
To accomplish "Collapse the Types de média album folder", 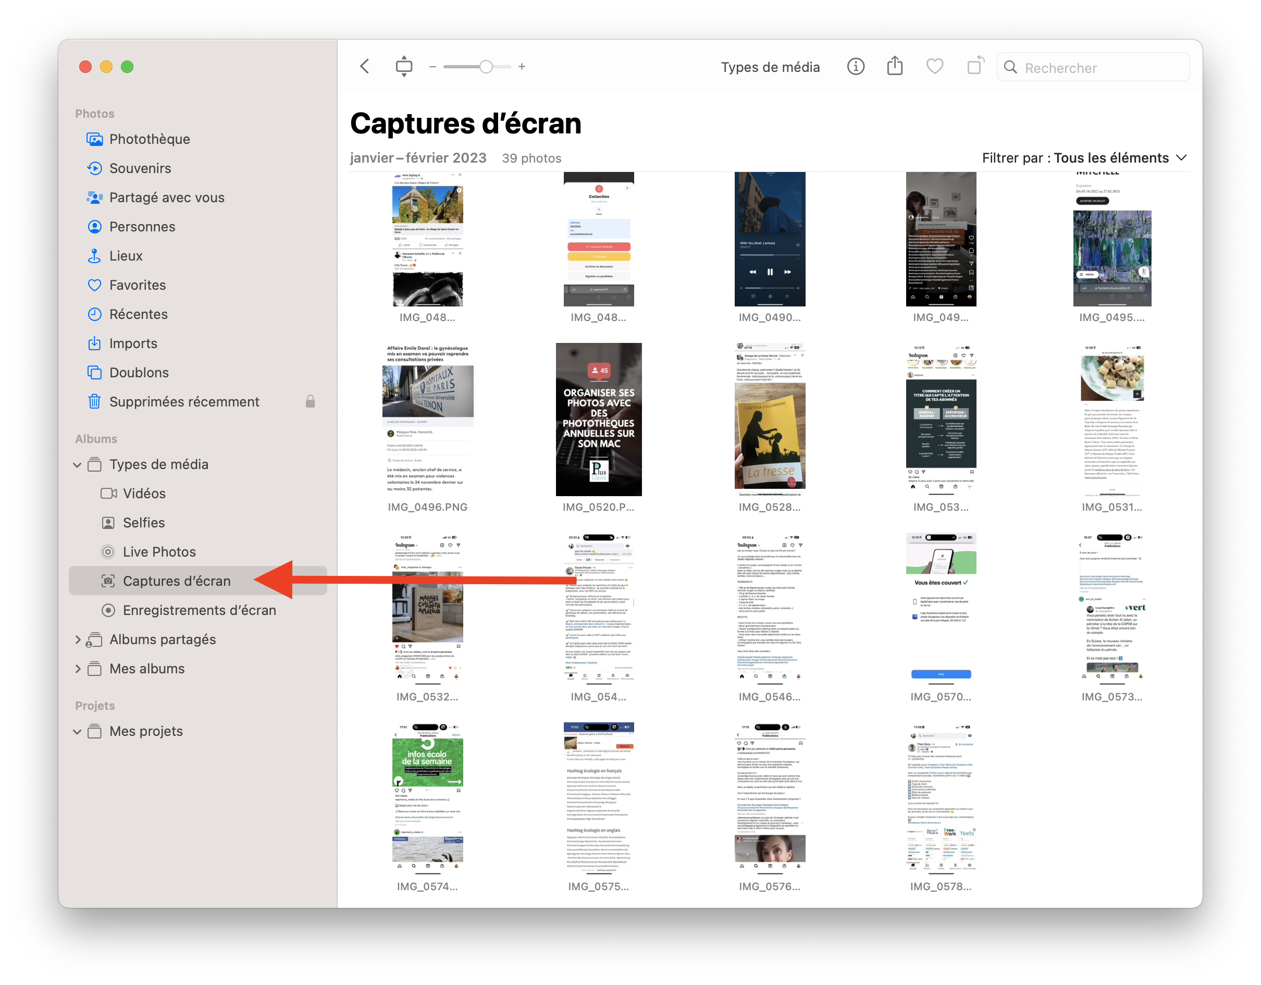I will click(77, 465).
